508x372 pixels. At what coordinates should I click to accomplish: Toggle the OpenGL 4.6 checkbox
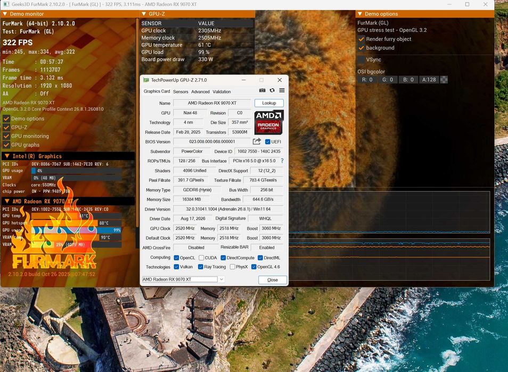(254, 267)
